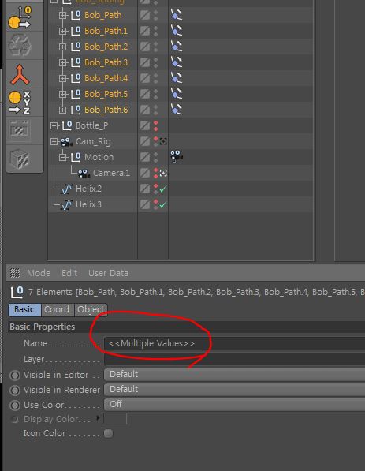Click the Align to Spline tag on Bob_Path.3
Screen dimensions: 365x471
click(x=177, y=62)
